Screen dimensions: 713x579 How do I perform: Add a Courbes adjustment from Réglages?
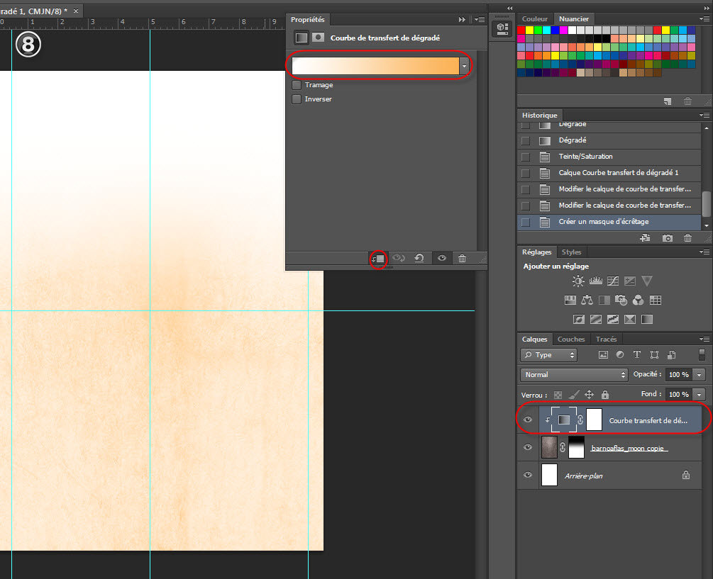[612, 281]
